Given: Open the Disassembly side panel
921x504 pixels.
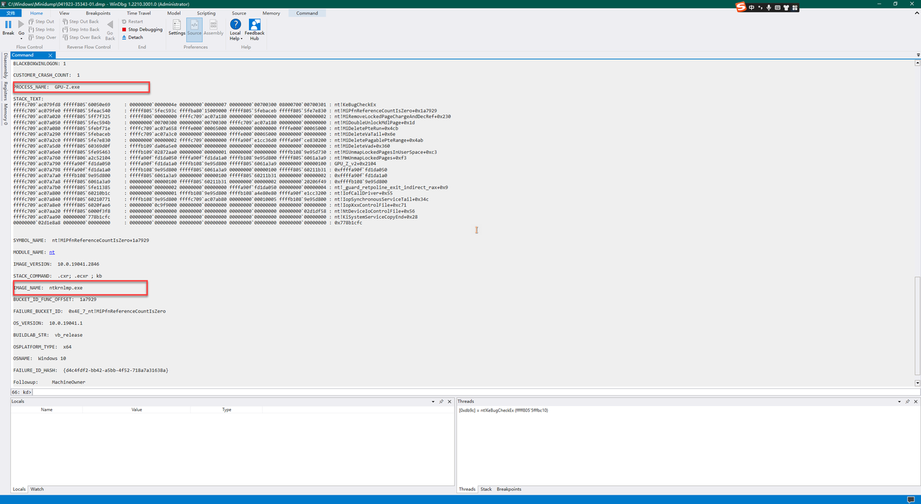Looking at the screenshot, I should coord(5,64).
